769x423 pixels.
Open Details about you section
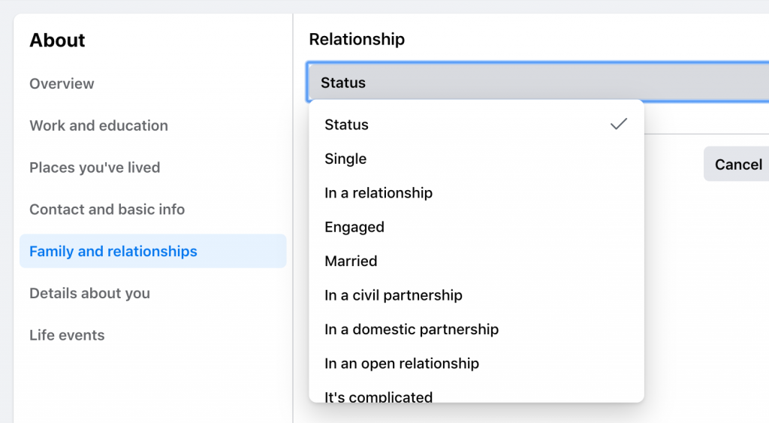tap(89, 294)
